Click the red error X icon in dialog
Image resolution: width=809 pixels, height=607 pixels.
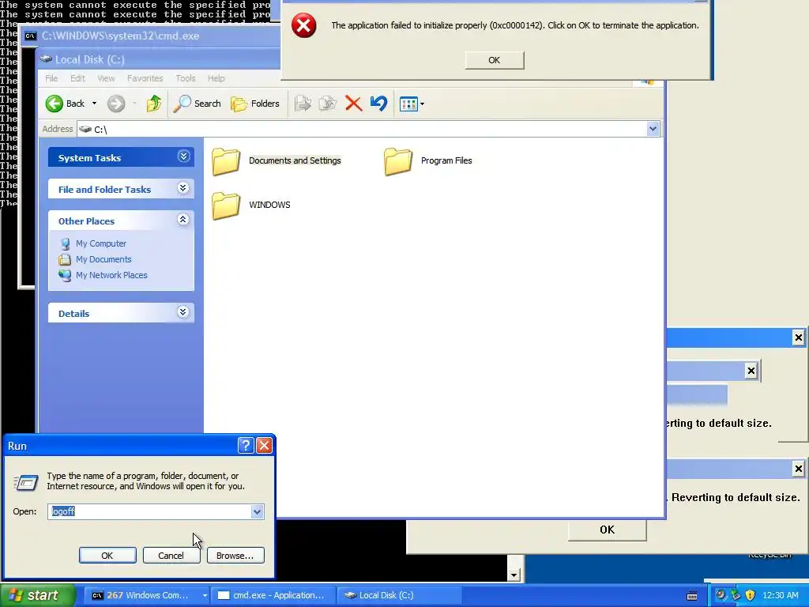tap(304, 25)
